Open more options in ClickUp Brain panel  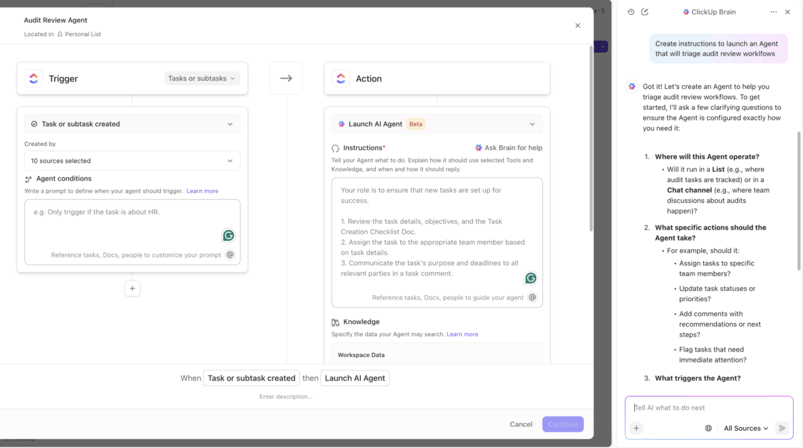774,12
